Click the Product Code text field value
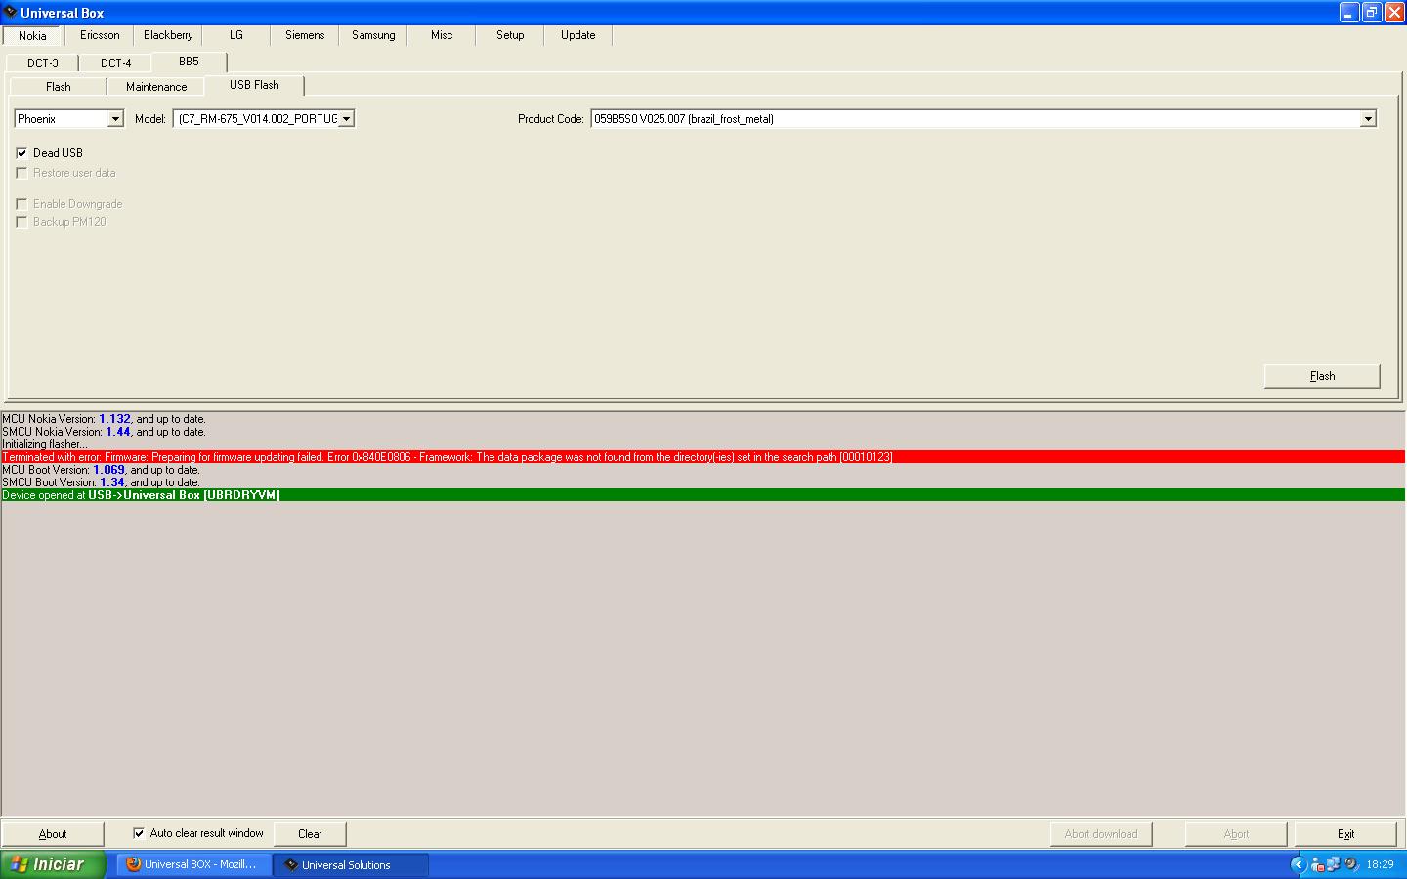The height and width of the screenshot is (879, 1407). [975, 119]
